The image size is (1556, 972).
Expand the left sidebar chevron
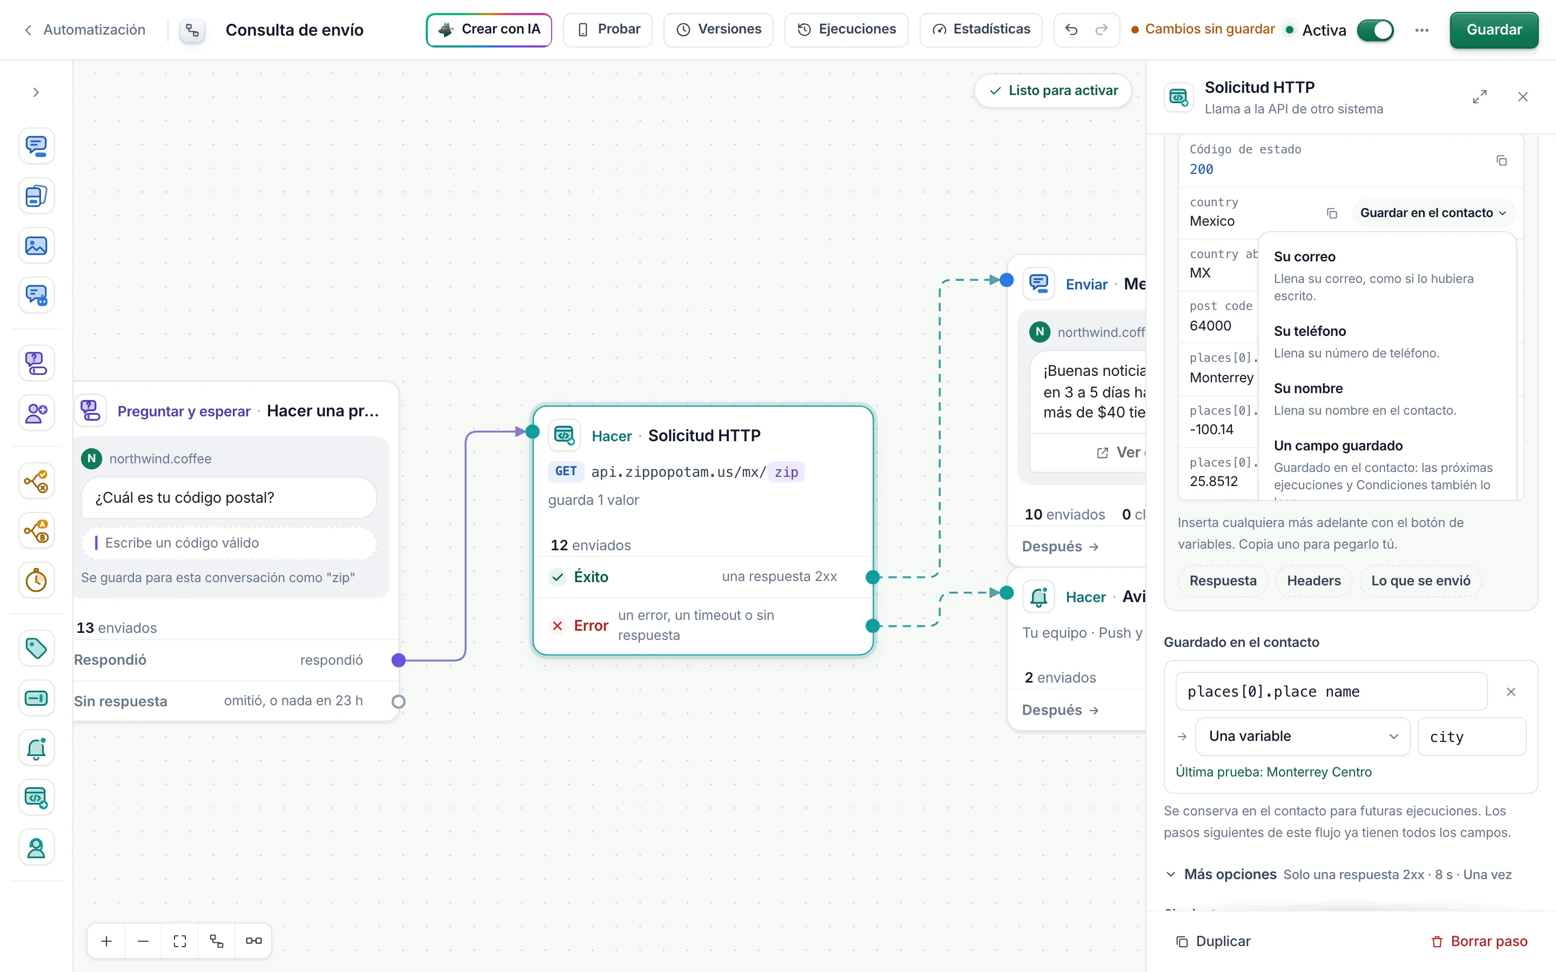(x=36, y=92)
